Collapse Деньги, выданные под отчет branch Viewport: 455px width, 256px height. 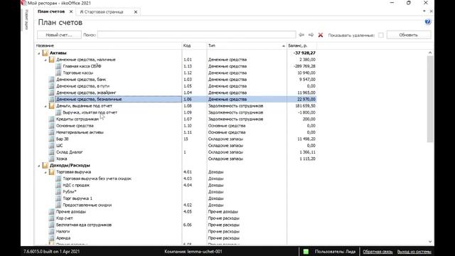click(x=45, y=107)
